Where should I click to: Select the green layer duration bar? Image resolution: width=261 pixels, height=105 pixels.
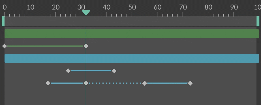pos(132,34)
